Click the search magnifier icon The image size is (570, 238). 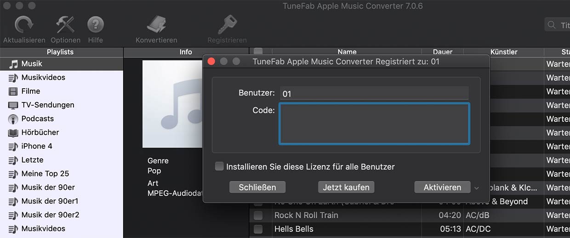[x=552, y=25]
